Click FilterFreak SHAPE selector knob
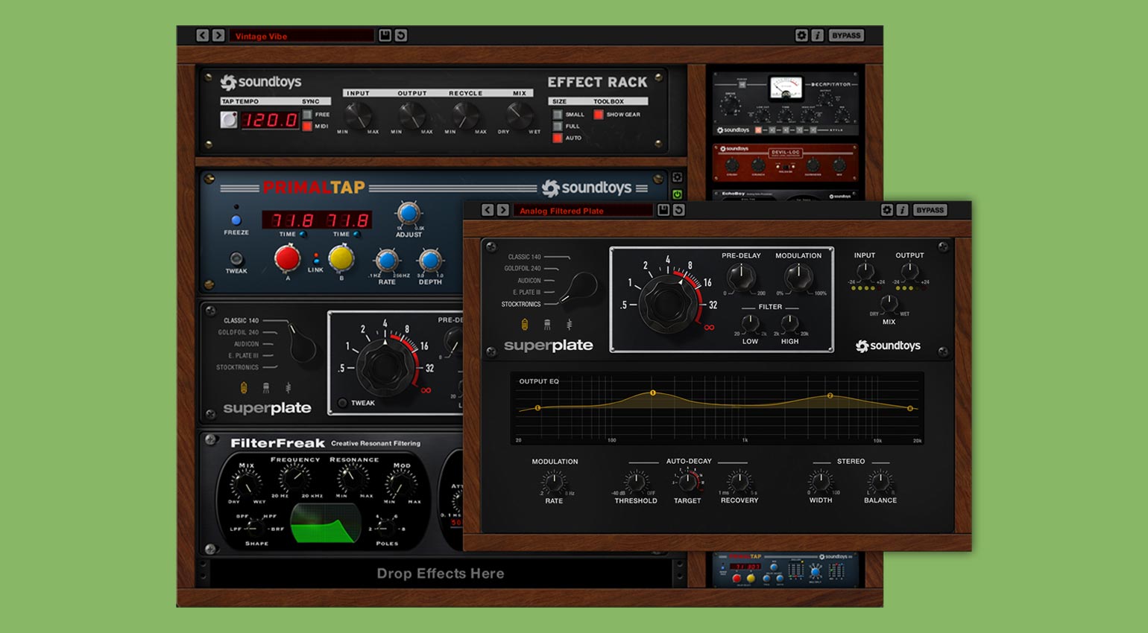Image resolution: width=1148 pixels, height=633 pixels. pyautogui.click(x=256, y=527)
